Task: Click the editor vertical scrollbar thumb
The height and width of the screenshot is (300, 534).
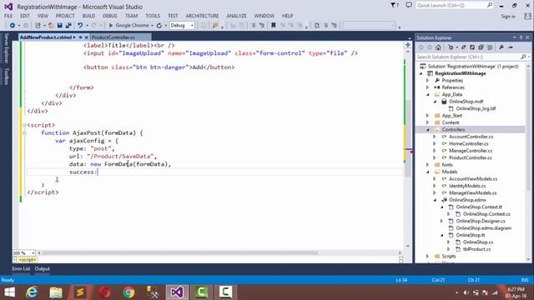Action: [x=408, y=137]
